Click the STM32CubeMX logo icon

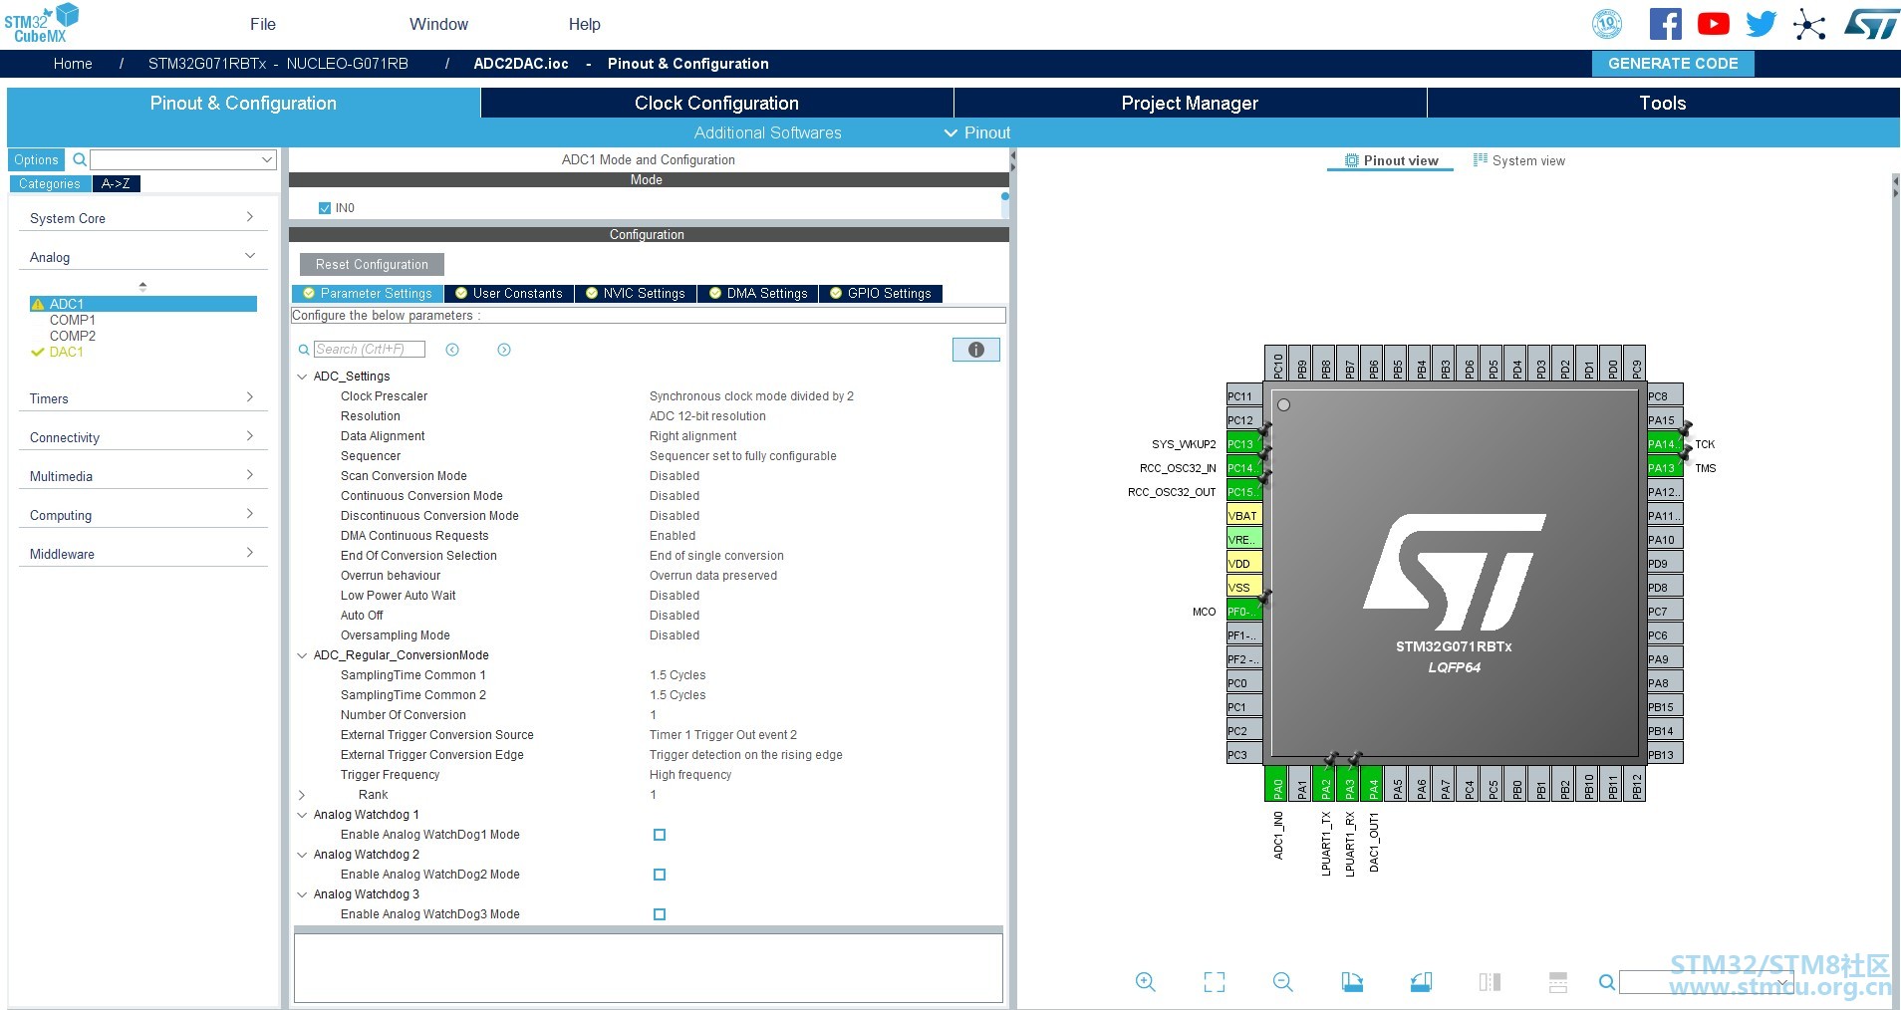coord(41,23)
